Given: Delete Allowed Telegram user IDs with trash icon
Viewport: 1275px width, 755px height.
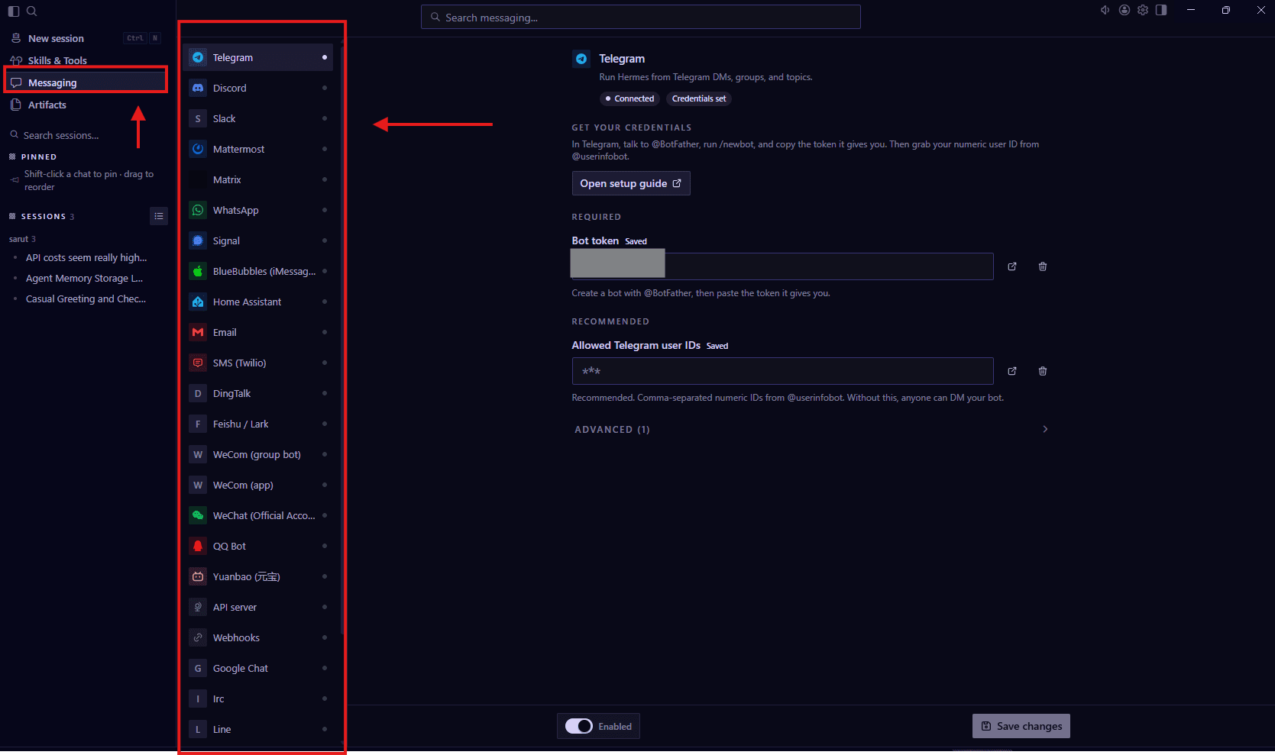Looking at the screenshot, I should point(1043,371).
